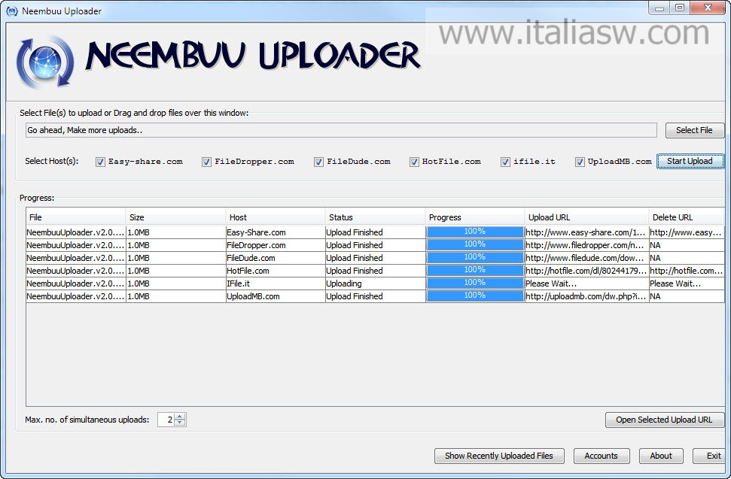Select the FileDude.com host cell
Image resolution: width=731 pixels, height=479 pixels.
click(276, 258)
